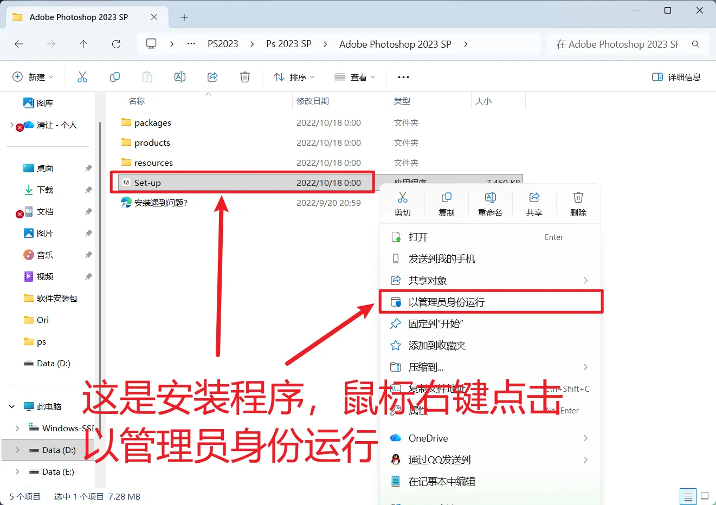Image resolution: width=716 pixels, height=505 pixels.
Task: Open the 共享对象 submenu
Action: coord(491,281)
